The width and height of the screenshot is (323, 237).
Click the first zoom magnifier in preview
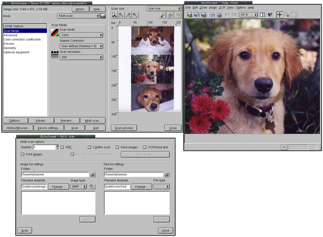pos(115,16)
